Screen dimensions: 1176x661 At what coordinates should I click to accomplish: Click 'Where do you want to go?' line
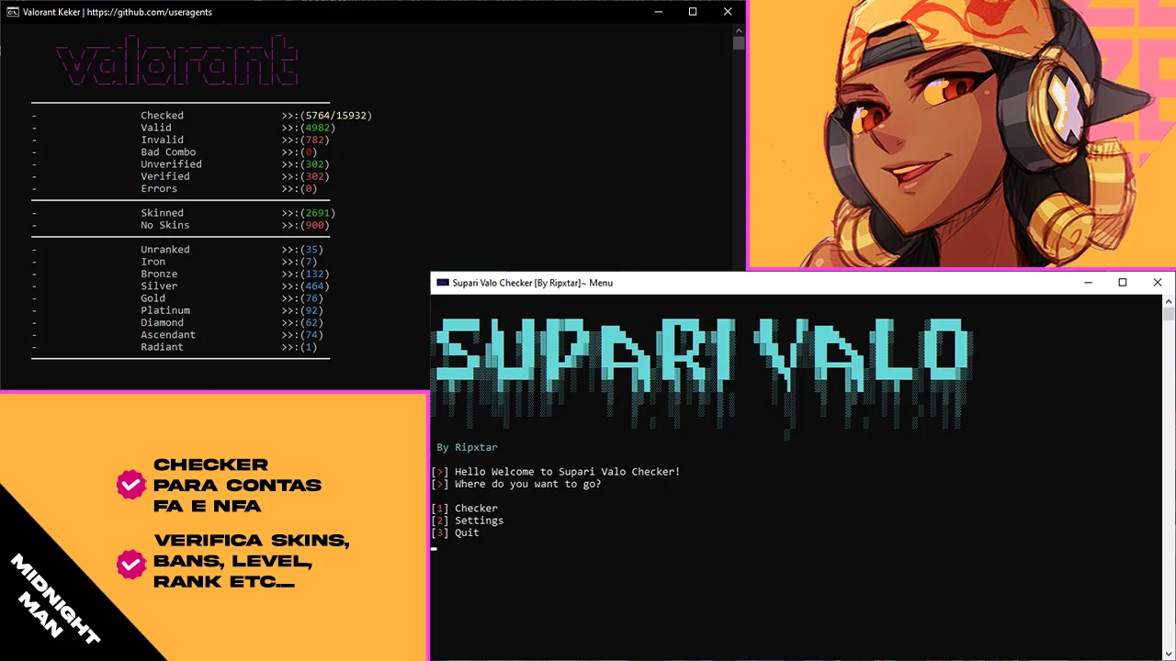(x=528, y=484)
